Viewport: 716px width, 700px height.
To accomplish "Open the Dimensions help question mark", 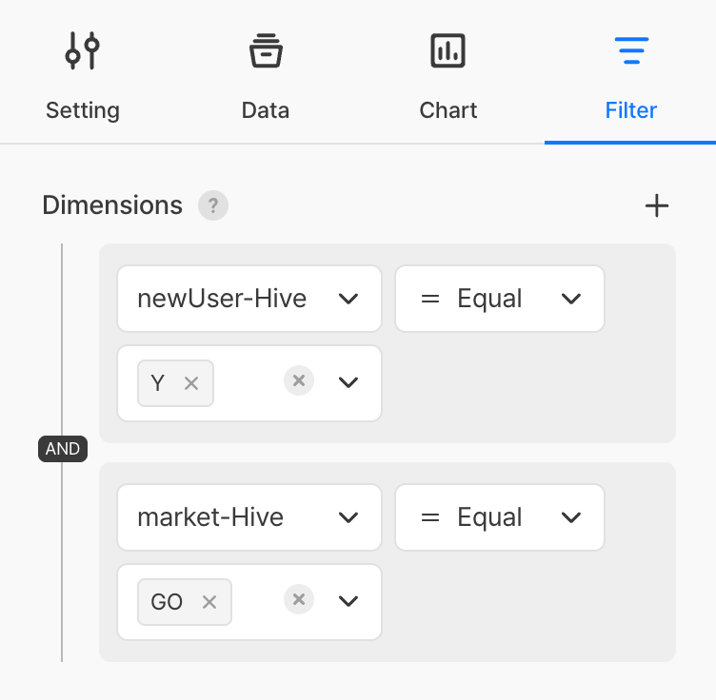I will pos(213,205).
